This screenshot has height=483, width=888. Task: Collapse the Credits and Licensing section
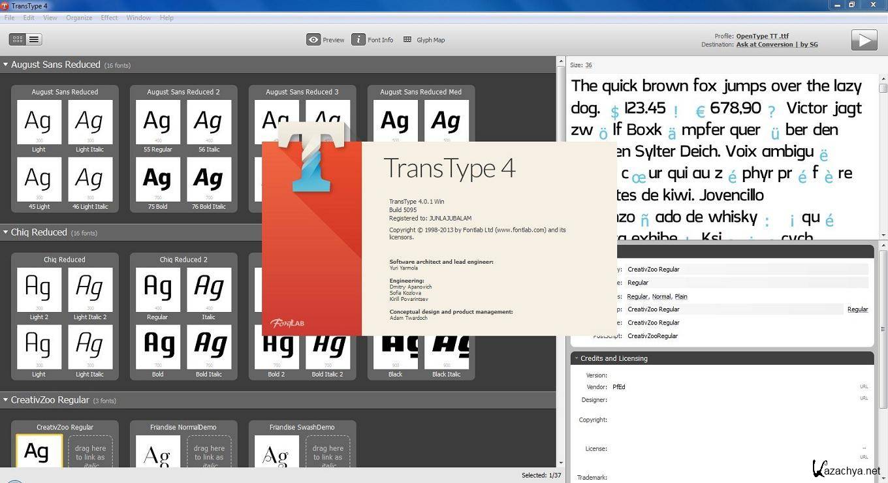[577, 358]
